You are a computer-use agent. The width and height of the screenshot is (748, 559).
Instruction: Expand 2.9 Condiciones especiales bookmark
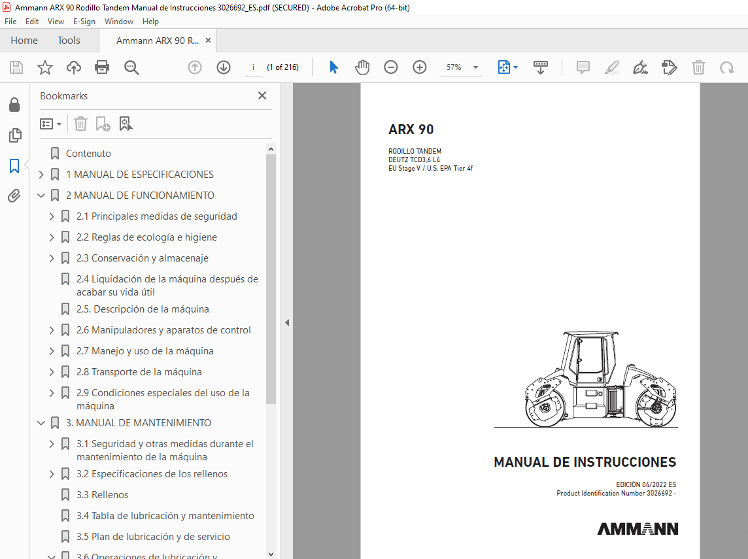(52, 393)
